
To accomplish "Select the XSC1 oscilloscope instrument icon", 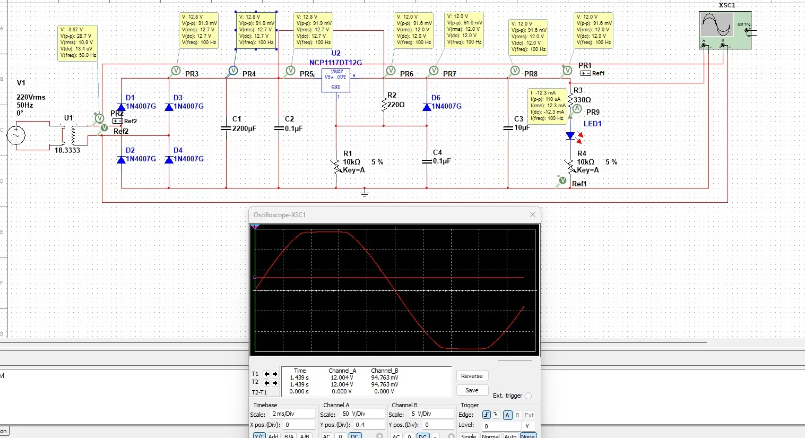I will [725, 30].
